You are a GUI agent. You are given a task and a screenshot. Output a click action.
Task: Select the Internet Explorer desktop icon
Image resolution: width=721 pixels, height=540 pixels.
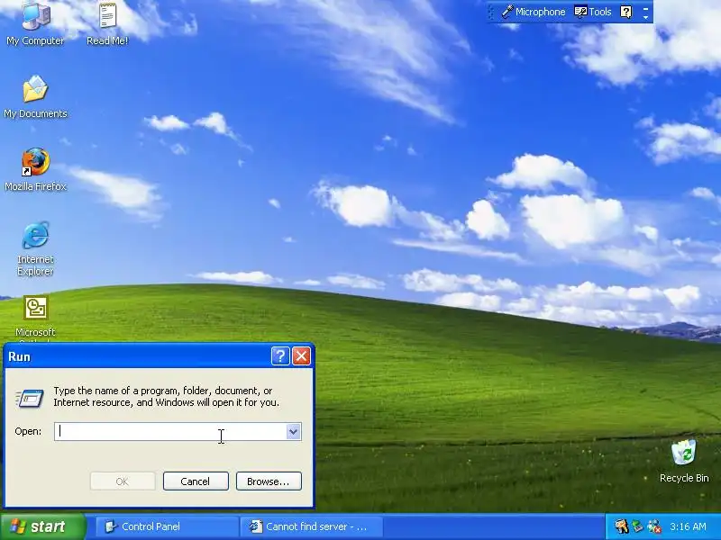tap(35, 248)
